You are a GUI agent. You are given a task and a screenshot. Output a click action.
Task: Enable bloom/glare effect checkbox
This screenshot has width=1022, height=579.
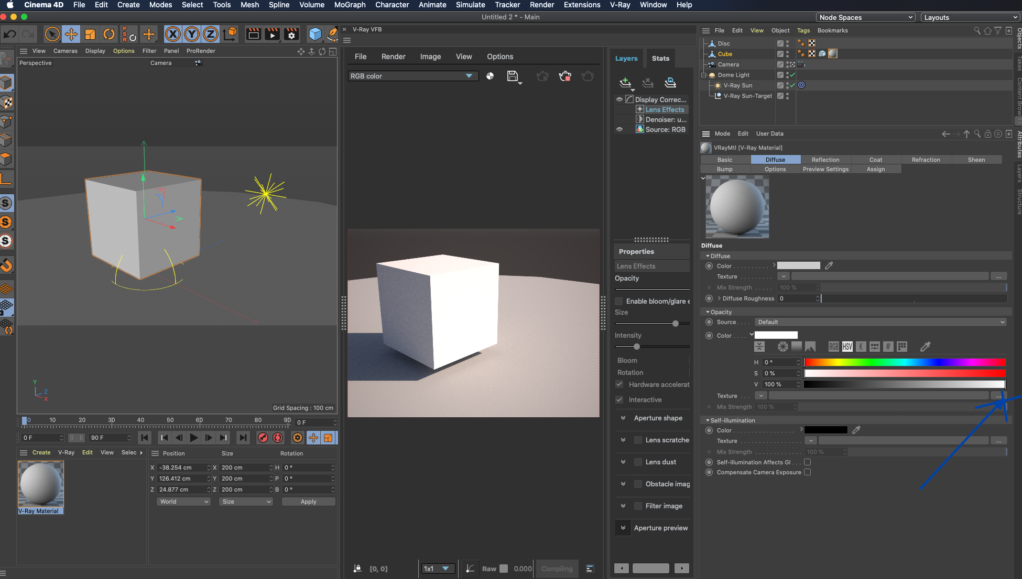[x=619, y=301]
